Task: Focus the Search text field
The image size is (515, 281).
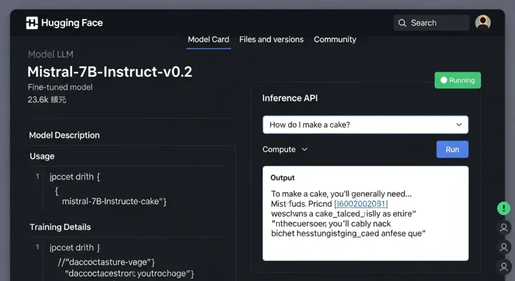Action: tap(435, 23)
